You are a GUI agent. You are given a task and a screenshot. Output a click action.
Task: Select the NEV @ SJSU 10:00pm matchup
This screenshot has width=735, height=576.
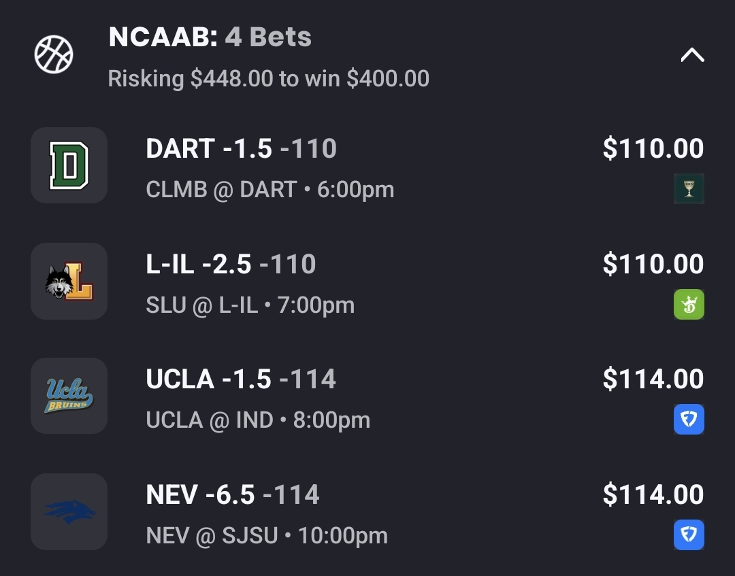point(267,536)
